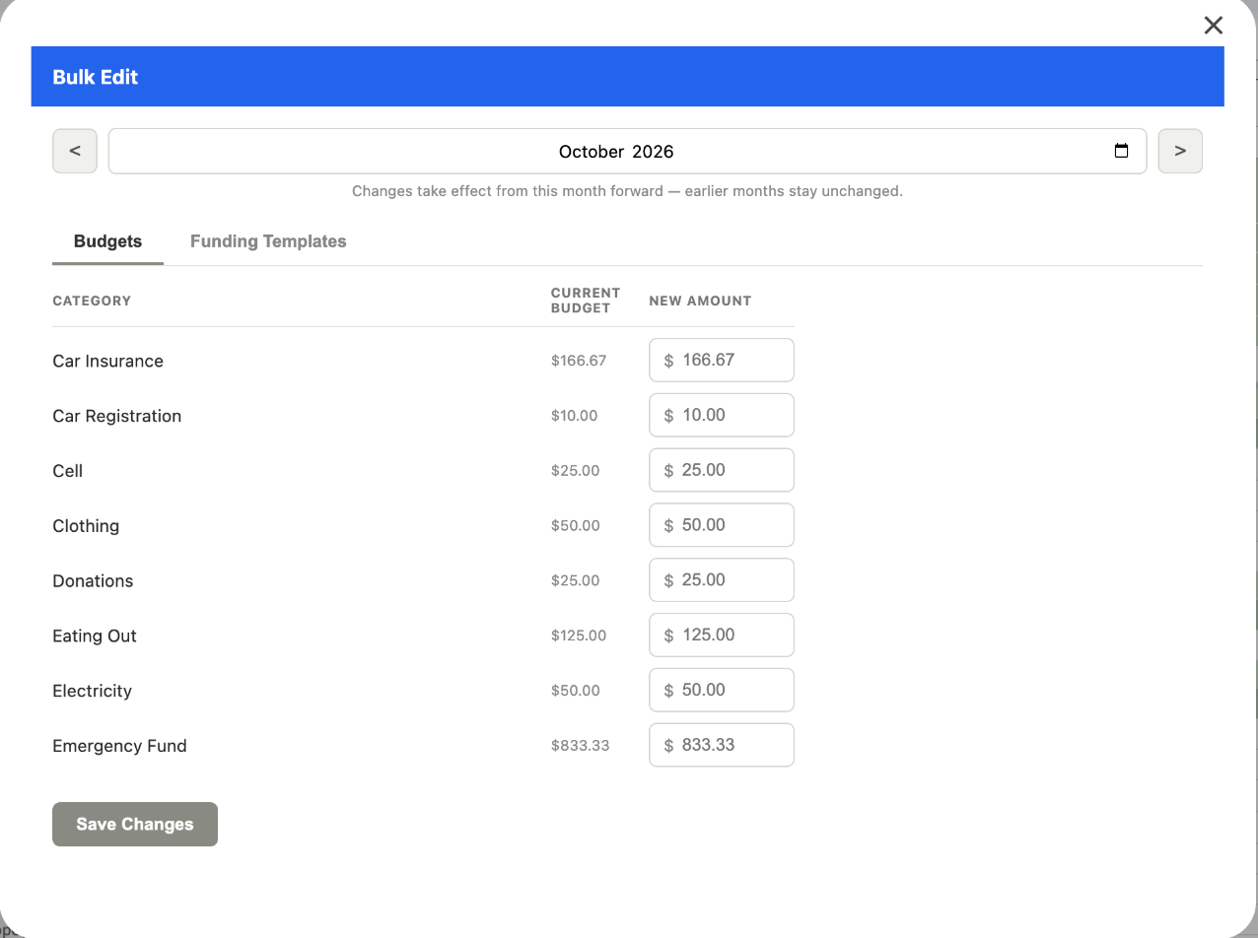Click current budget $10.00 for Car Registration
The width and height of the screenshot is (1258, 938).
pyautogui.click(x=574, y=416)
